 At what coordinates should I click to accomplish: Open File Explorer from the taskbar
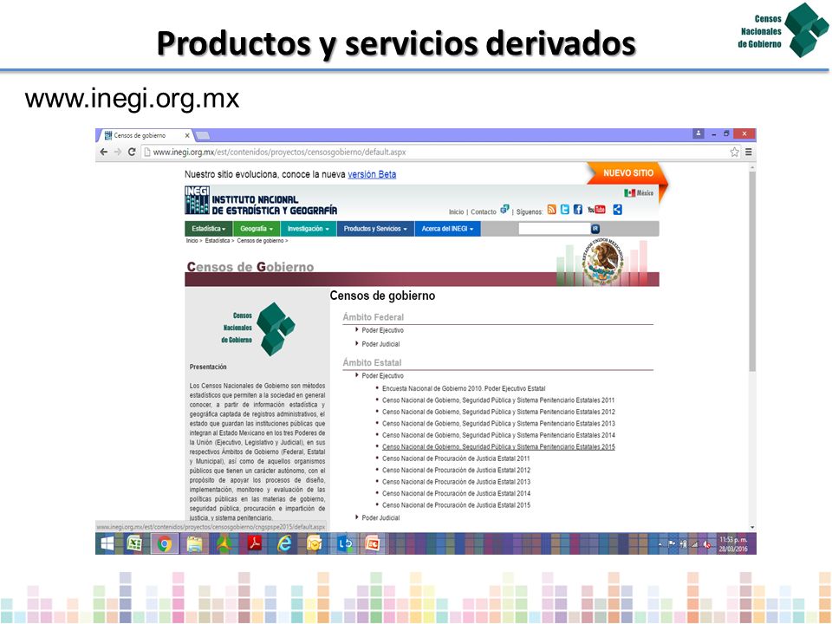click(x=195, y=544)
